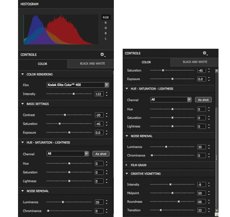Collapse Hue - Saturation - Lightness in right panel

(x=127, y=89)
